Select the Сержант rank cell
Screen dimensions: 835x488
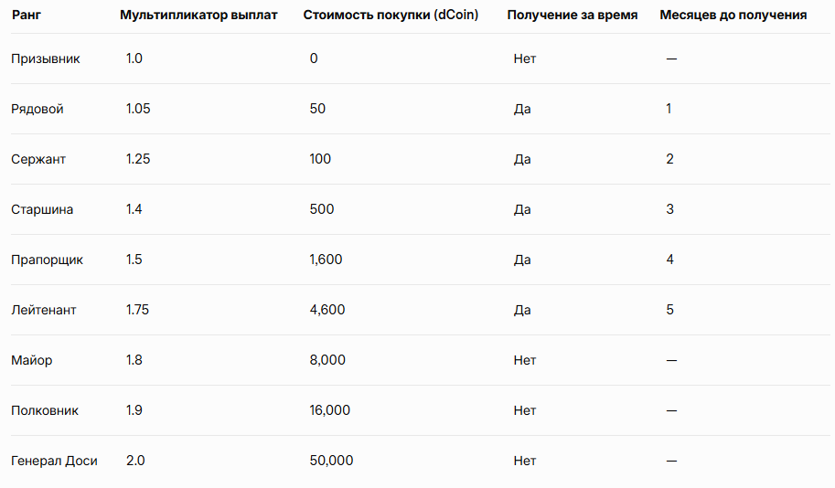38,159
